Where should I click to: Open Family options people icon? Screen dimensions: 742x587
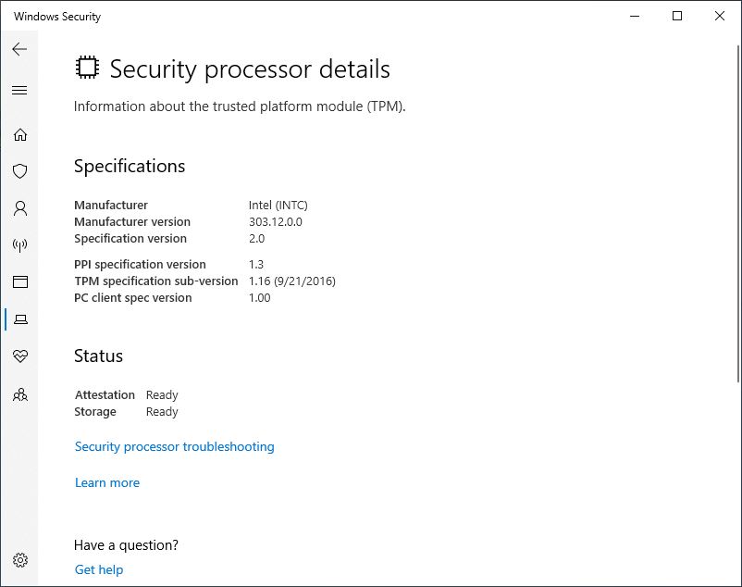click(19, 394)
